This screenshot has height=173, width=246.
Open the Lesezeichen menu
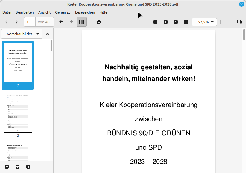click(85, 12)
